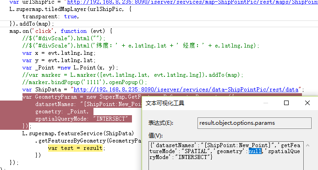Maximize the 文本可视化工具 dialog
This screenshot has height=170, width=318.
coord(286,103)
